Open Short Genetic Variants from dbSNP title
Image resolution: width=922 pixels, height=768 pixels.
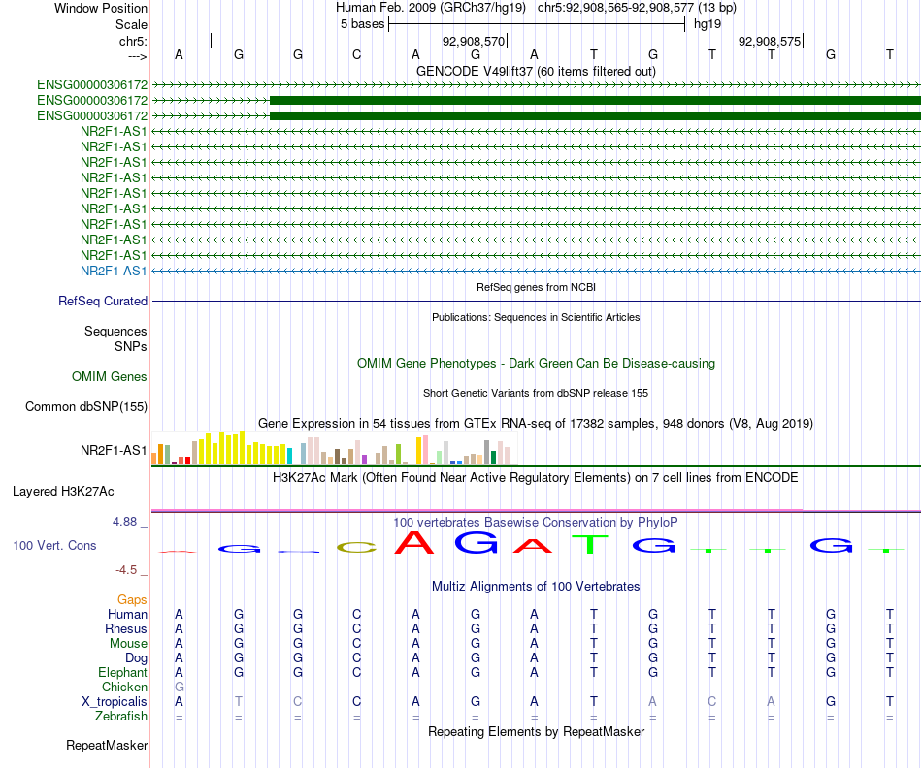[x=536, y=393]
